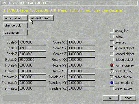Image resolution: width=139 pixels, height=104 pixels.
Task: Enable the 'scale texture' checkbox
Action: 112,88
